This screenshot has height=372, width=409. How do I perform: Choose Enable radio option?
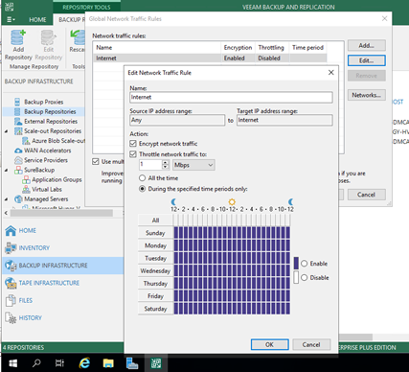point(304,264)
